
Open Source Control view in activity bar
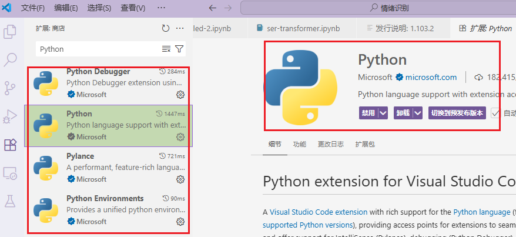tap(10, 88)
